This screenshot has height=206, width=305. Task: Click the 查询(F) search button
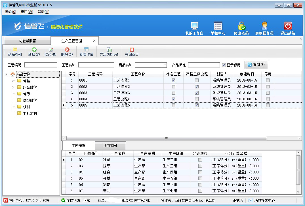[x=256, y=65]
